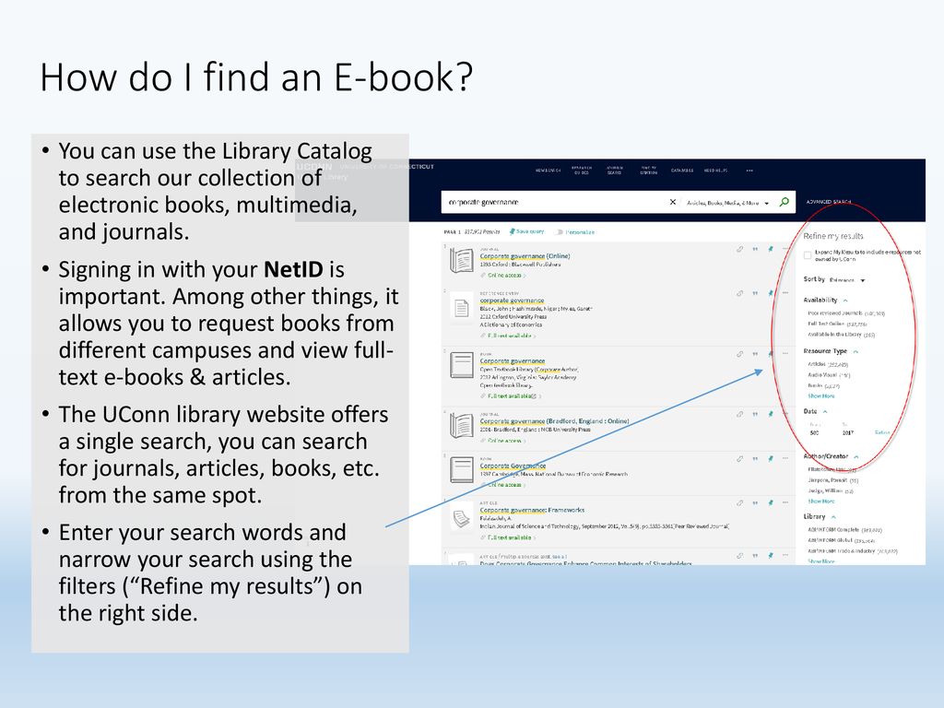944x708 pixels.
Task: Collapse the Availability filter section
Action: coord(845,301)
